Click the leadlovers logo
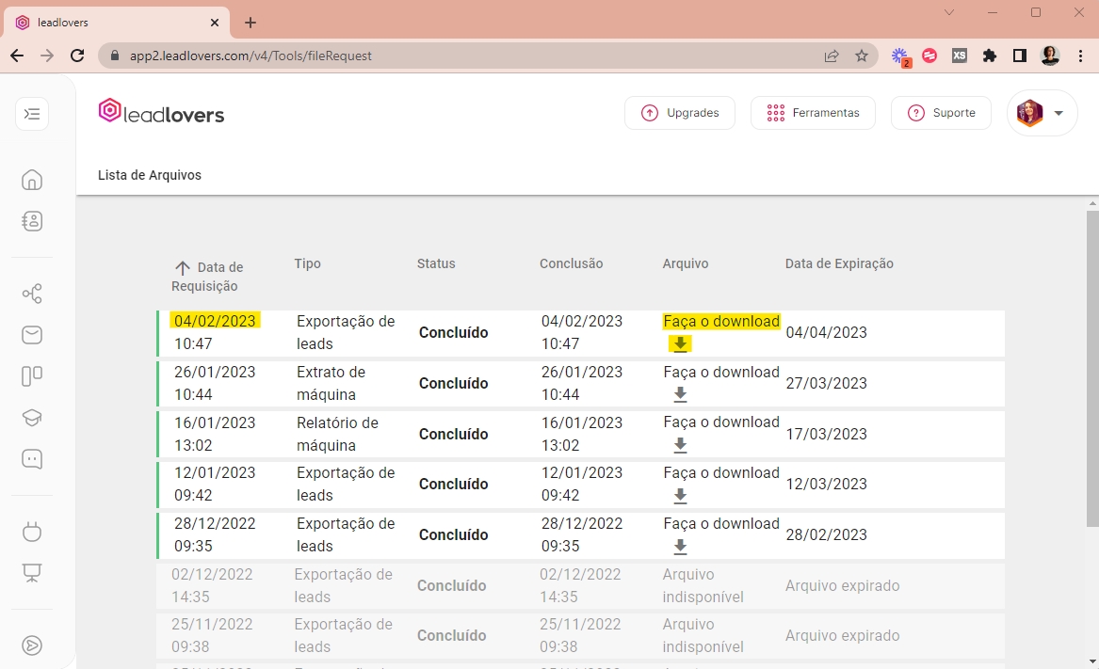Image resolution: width=1099 pixels, height=669 pixels. pyautogui.click(x=161, y=113)
